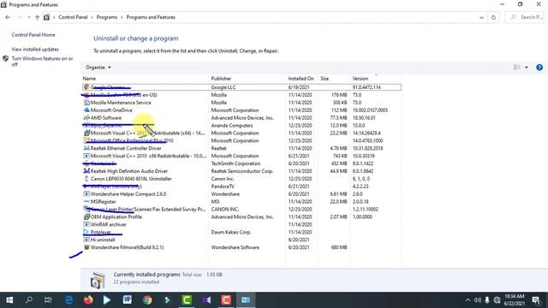The image size is (548, 308).
Task: Launch Firefox from the taskbar
Action: 88,300
